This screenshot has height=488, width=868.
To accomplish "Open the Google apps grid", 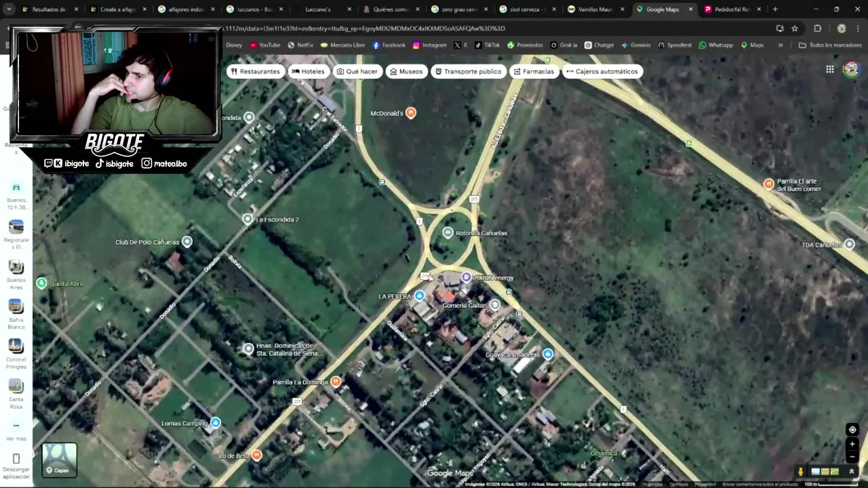I will (x=830, y=69).
